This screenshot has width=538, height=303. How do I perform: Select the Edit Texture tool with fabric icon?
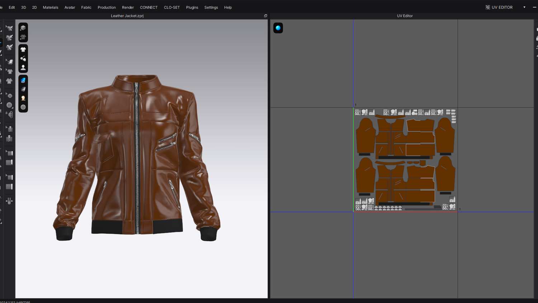click(x=9, y=62)
